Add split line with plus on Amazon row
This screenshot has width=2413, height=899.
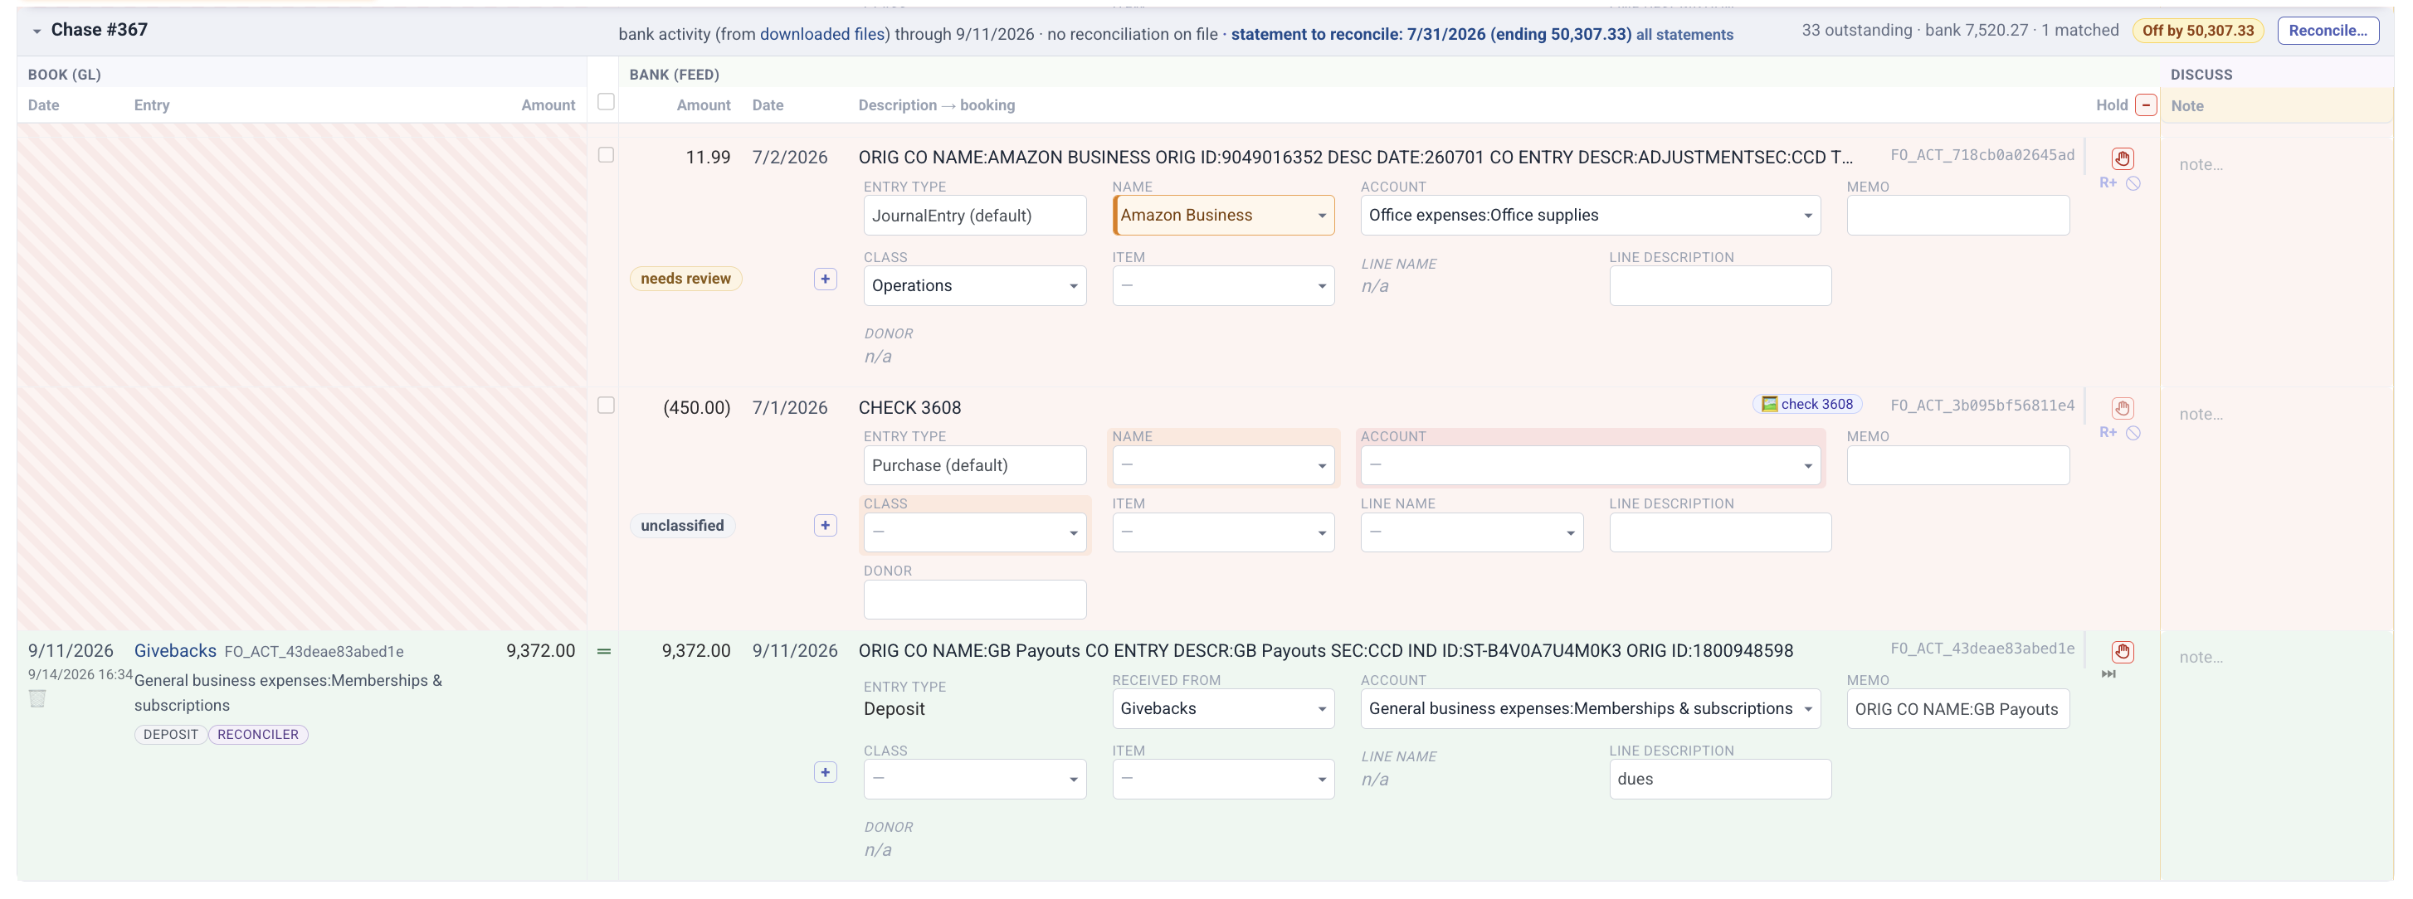click(x=824, y=279)
